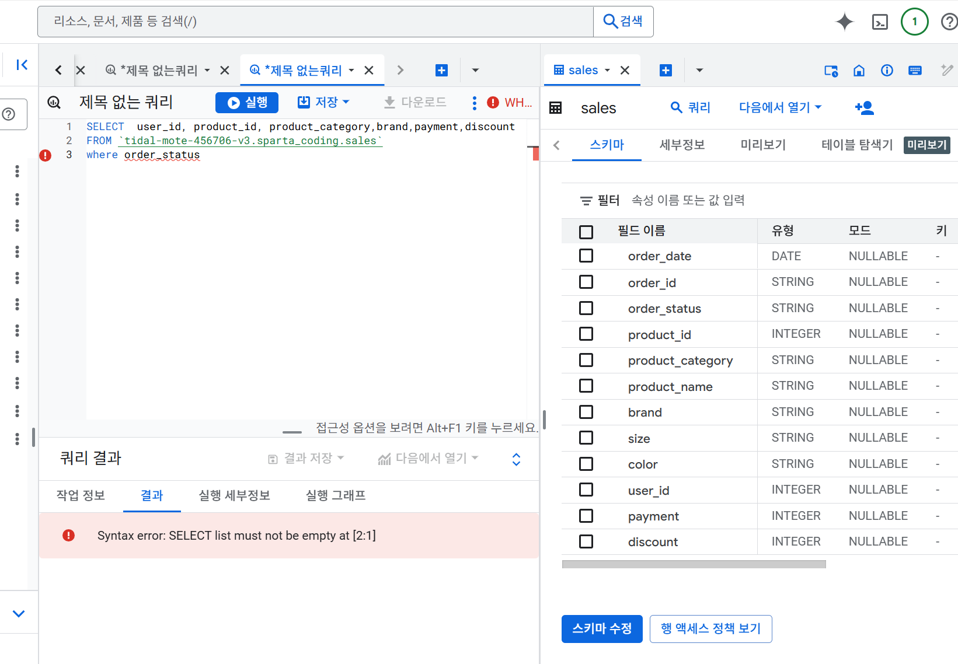Open dropdown arrow on the sales tab
This screenshot has width=958, height=664.
point(607,70)
